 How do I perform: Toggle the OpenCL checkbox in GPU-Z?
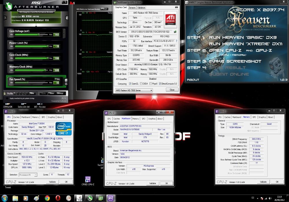[x=130, y=84]
